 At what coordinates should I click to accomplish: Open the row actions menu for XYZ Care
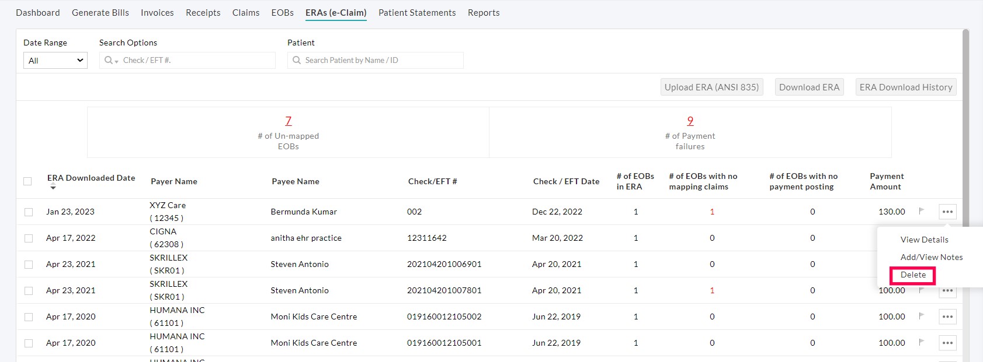(947, 212)
